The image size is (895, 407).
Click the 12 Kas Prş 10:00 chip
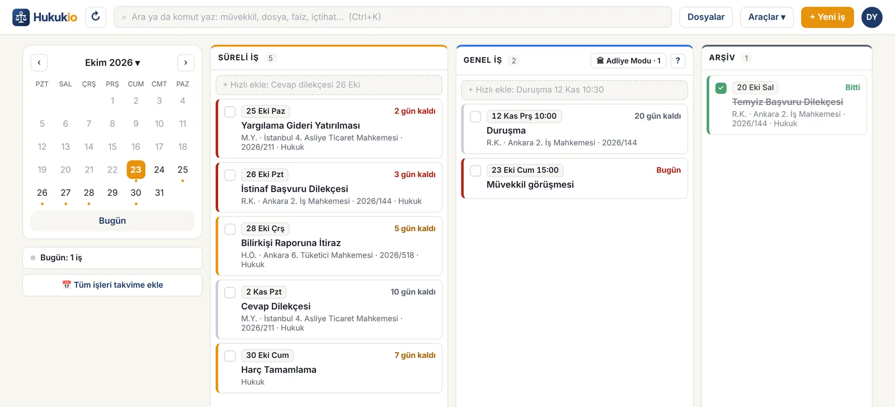524,116
